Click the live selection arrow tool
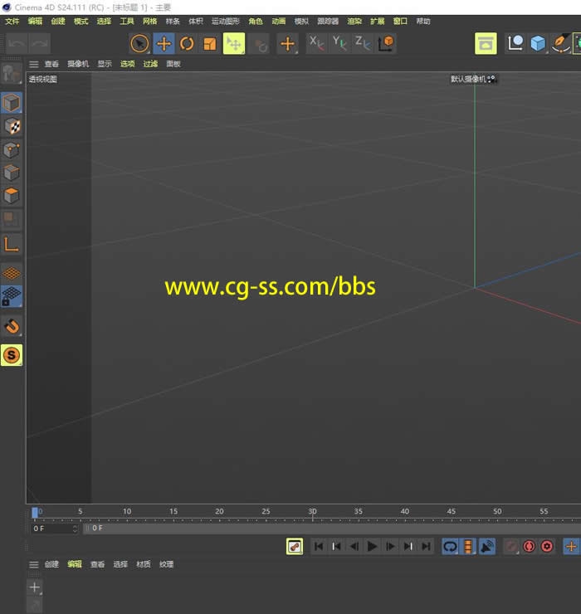This screenshot has width=581, height=614. click(x=140, y=44)
